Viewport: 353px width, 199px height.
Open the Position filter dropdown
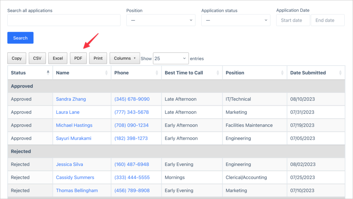coord(161,20)
